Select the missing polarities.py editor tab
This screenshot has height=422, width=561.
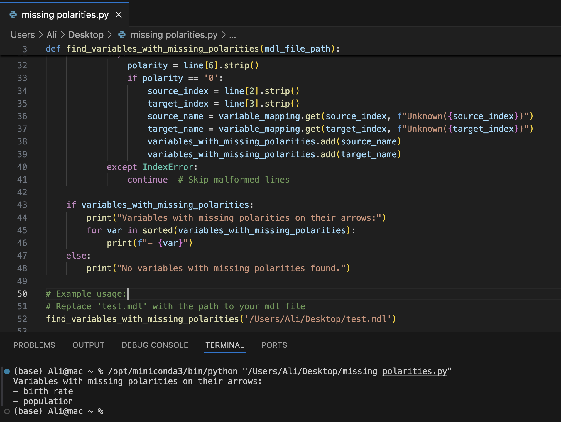[x=64, y=15]
